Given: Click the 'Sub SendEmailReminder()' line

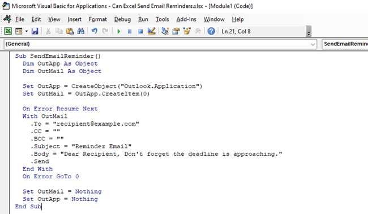Looking at the screenshot, I should [x=58, y=56].
